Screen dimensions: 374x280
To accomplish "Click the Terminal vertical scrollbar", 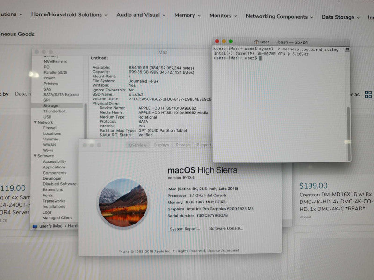I will tap(348, 133).
